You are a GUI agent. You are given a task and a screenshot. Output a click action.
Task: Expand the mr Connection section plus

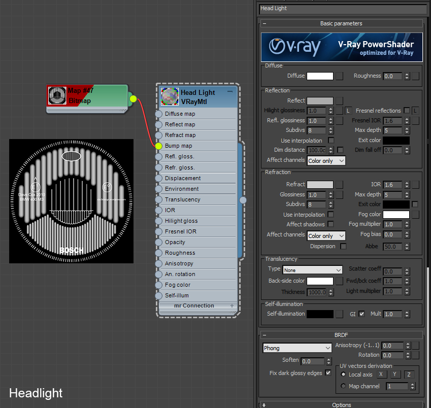[x=232, y=305]
